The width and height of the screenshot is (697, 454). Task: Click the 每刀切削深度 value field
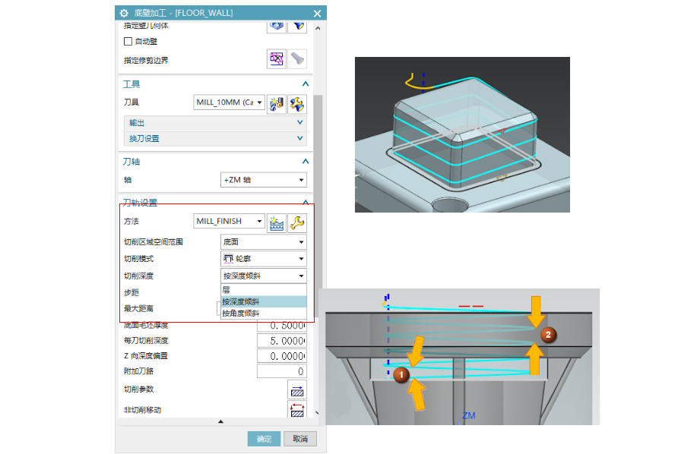(x=281, y=341)
